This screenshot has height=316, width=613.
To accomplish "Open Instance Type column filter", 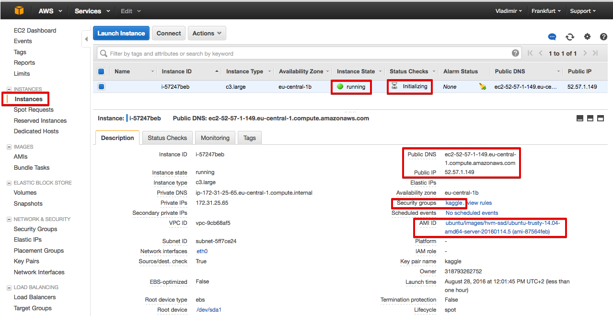I will click(269, 71).
